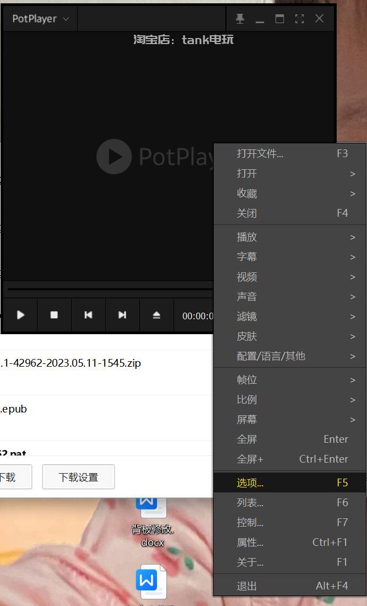Select the .zip file row in download list
367x606 pixels.
(x=106, y=372)
